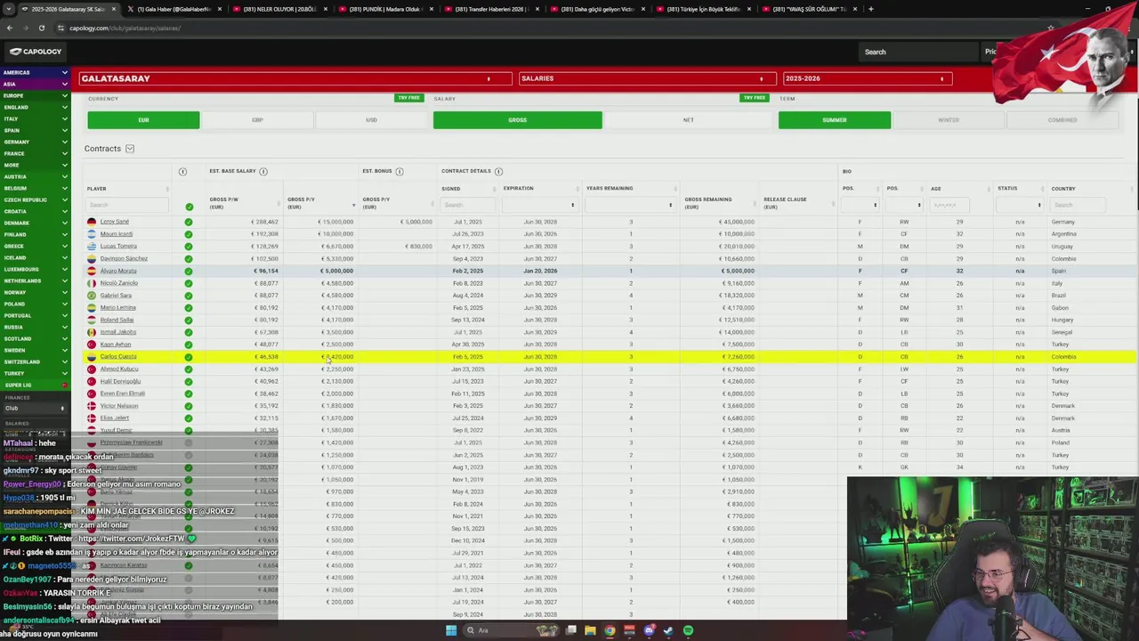
Task: Open the Finances Club dropdown in sidebar
Action: point(35,408)
